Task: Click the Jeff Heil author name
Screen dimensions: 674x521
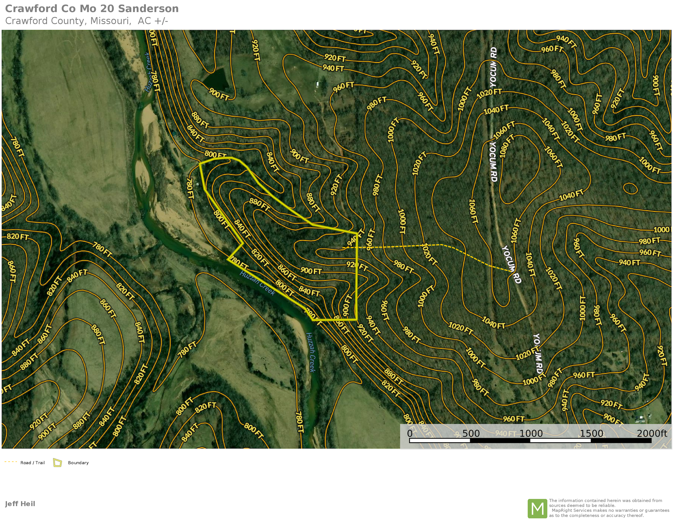Action: pos(20,504)
